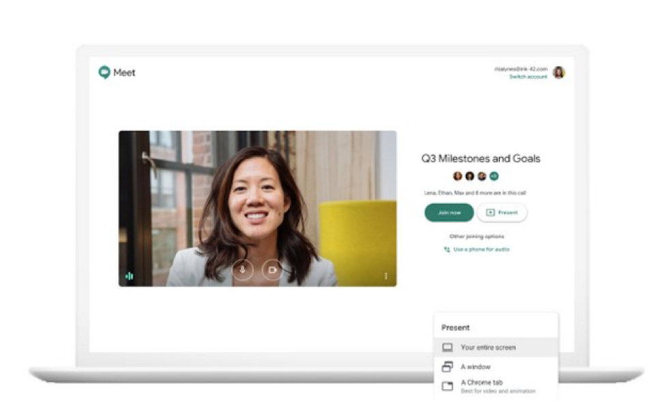665x401 pixels.
Task: Click the Switch account link
Action: click(x=528, y=77)
